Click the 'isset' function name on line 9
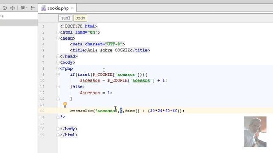The width and height of the screenshot is (273, 153). [84, 75]
